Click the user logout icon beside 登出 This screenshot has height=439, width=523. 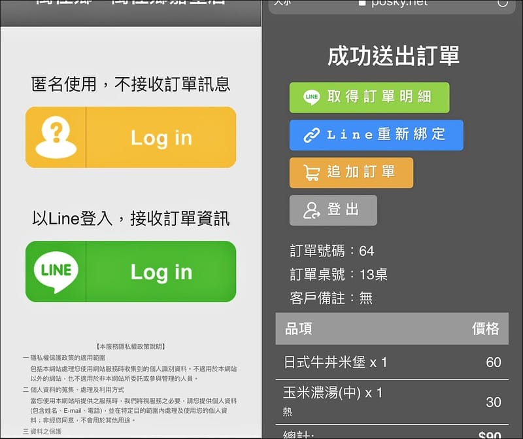click(x=312, y=210)
